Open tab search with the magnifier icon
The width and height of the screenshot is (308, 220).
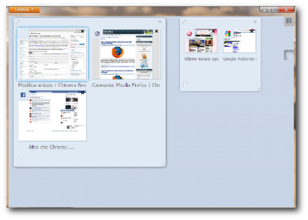pos(289,55)
